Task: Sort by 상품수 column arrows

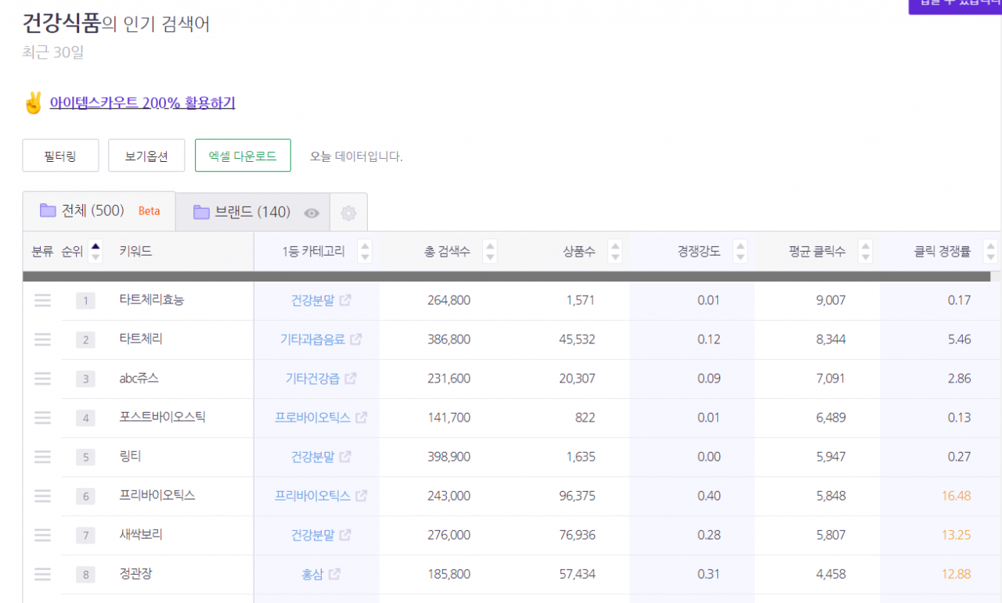Action: (x=615, y=251)
